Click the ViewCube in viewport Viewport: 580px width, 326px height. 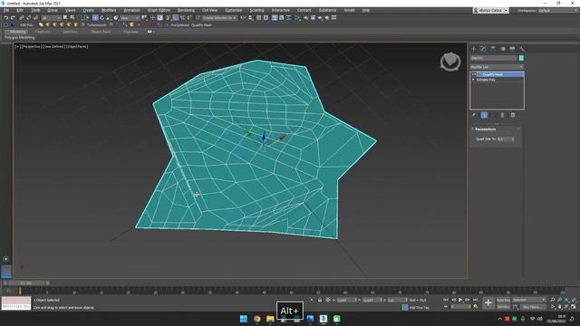pyautogui.click(x=450, y=62)
